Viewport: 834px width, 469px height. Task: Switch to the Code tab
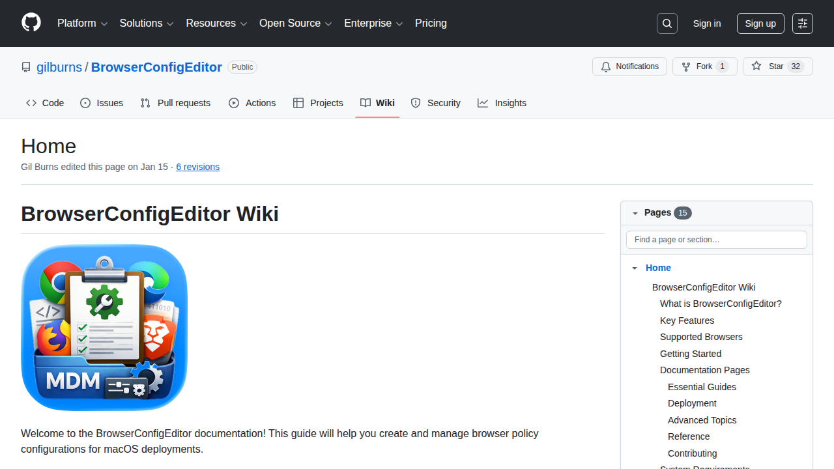tap(45, 103)
